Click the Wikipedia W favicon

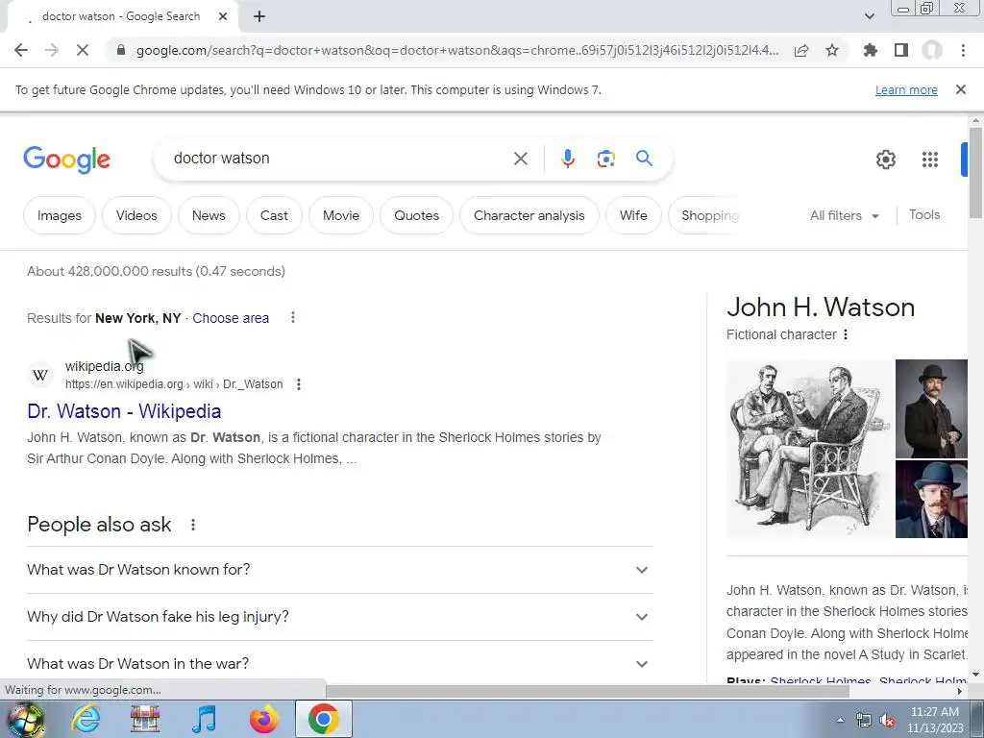pyautogui.click(x=40, y=376)
